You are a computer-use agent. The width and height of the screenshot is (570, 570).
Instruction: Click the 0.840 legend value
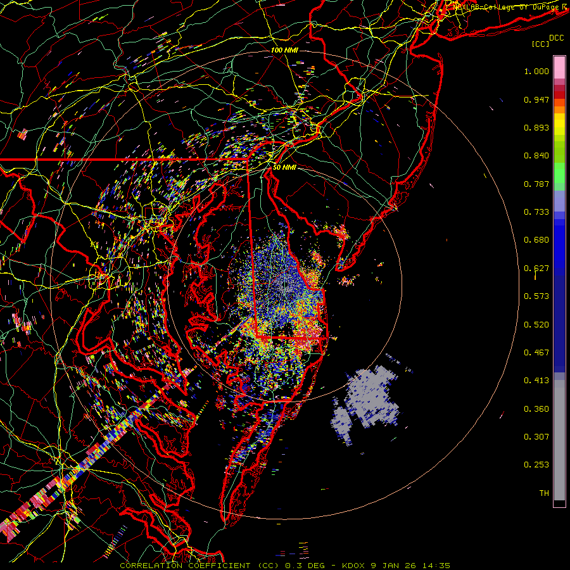[536, 156]
